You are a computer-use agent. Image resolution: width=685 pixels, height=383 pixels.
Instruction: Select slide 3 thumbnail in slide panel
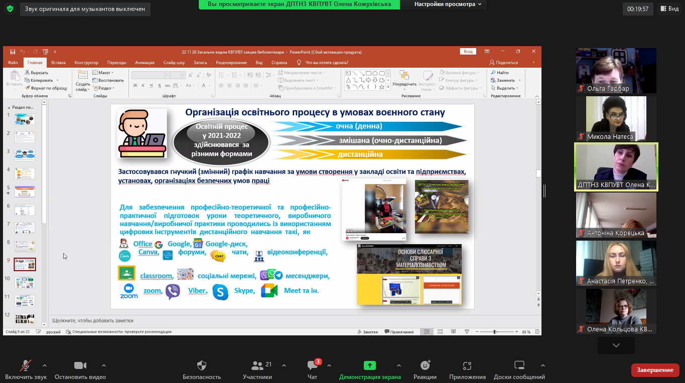pos(25,154)
